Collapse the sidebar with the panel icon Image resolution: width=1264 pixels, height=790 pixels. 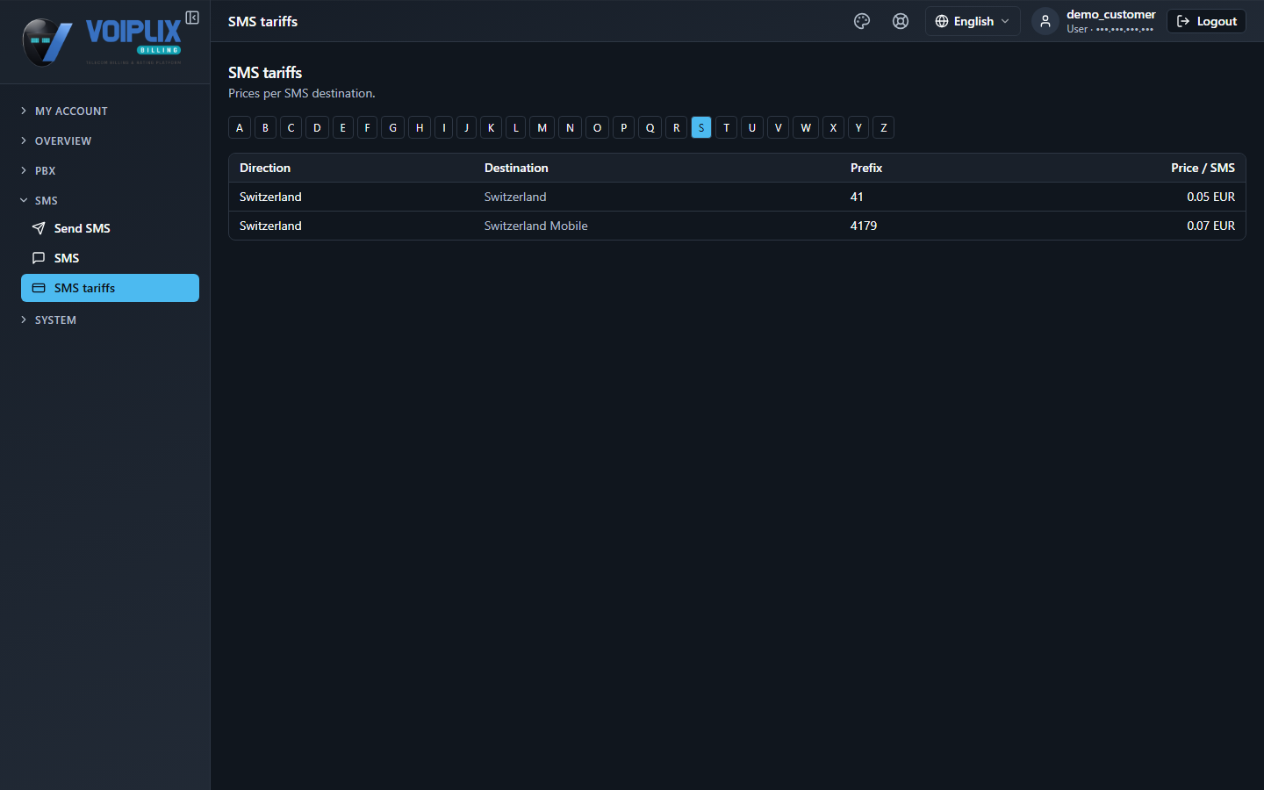click(192, 18)
